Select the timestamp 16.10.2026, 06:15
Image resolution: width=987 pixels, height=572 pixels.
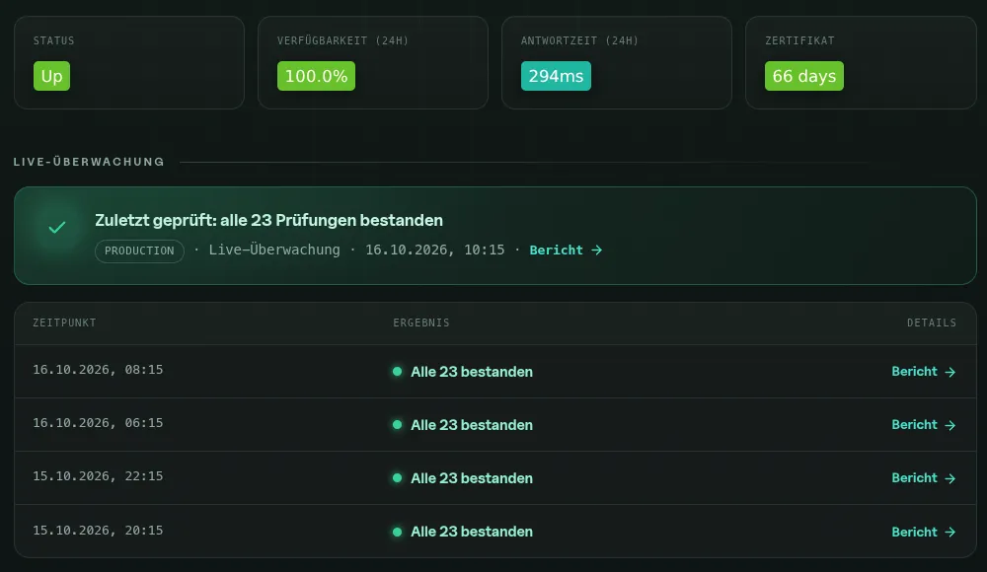(x=98, y=423)
